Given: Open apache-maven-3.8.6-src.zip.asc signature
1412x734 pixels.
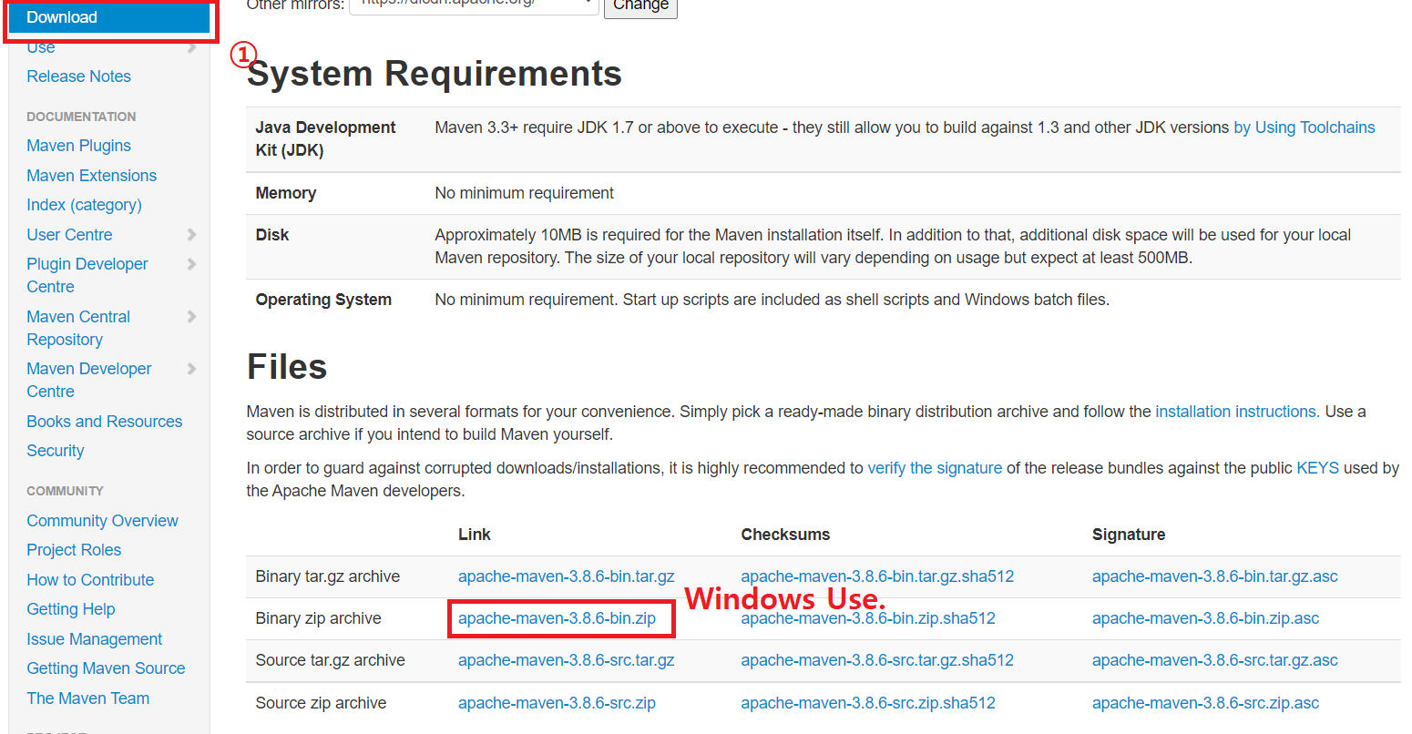Looking at the screenshot, I should click(1205, 703).
